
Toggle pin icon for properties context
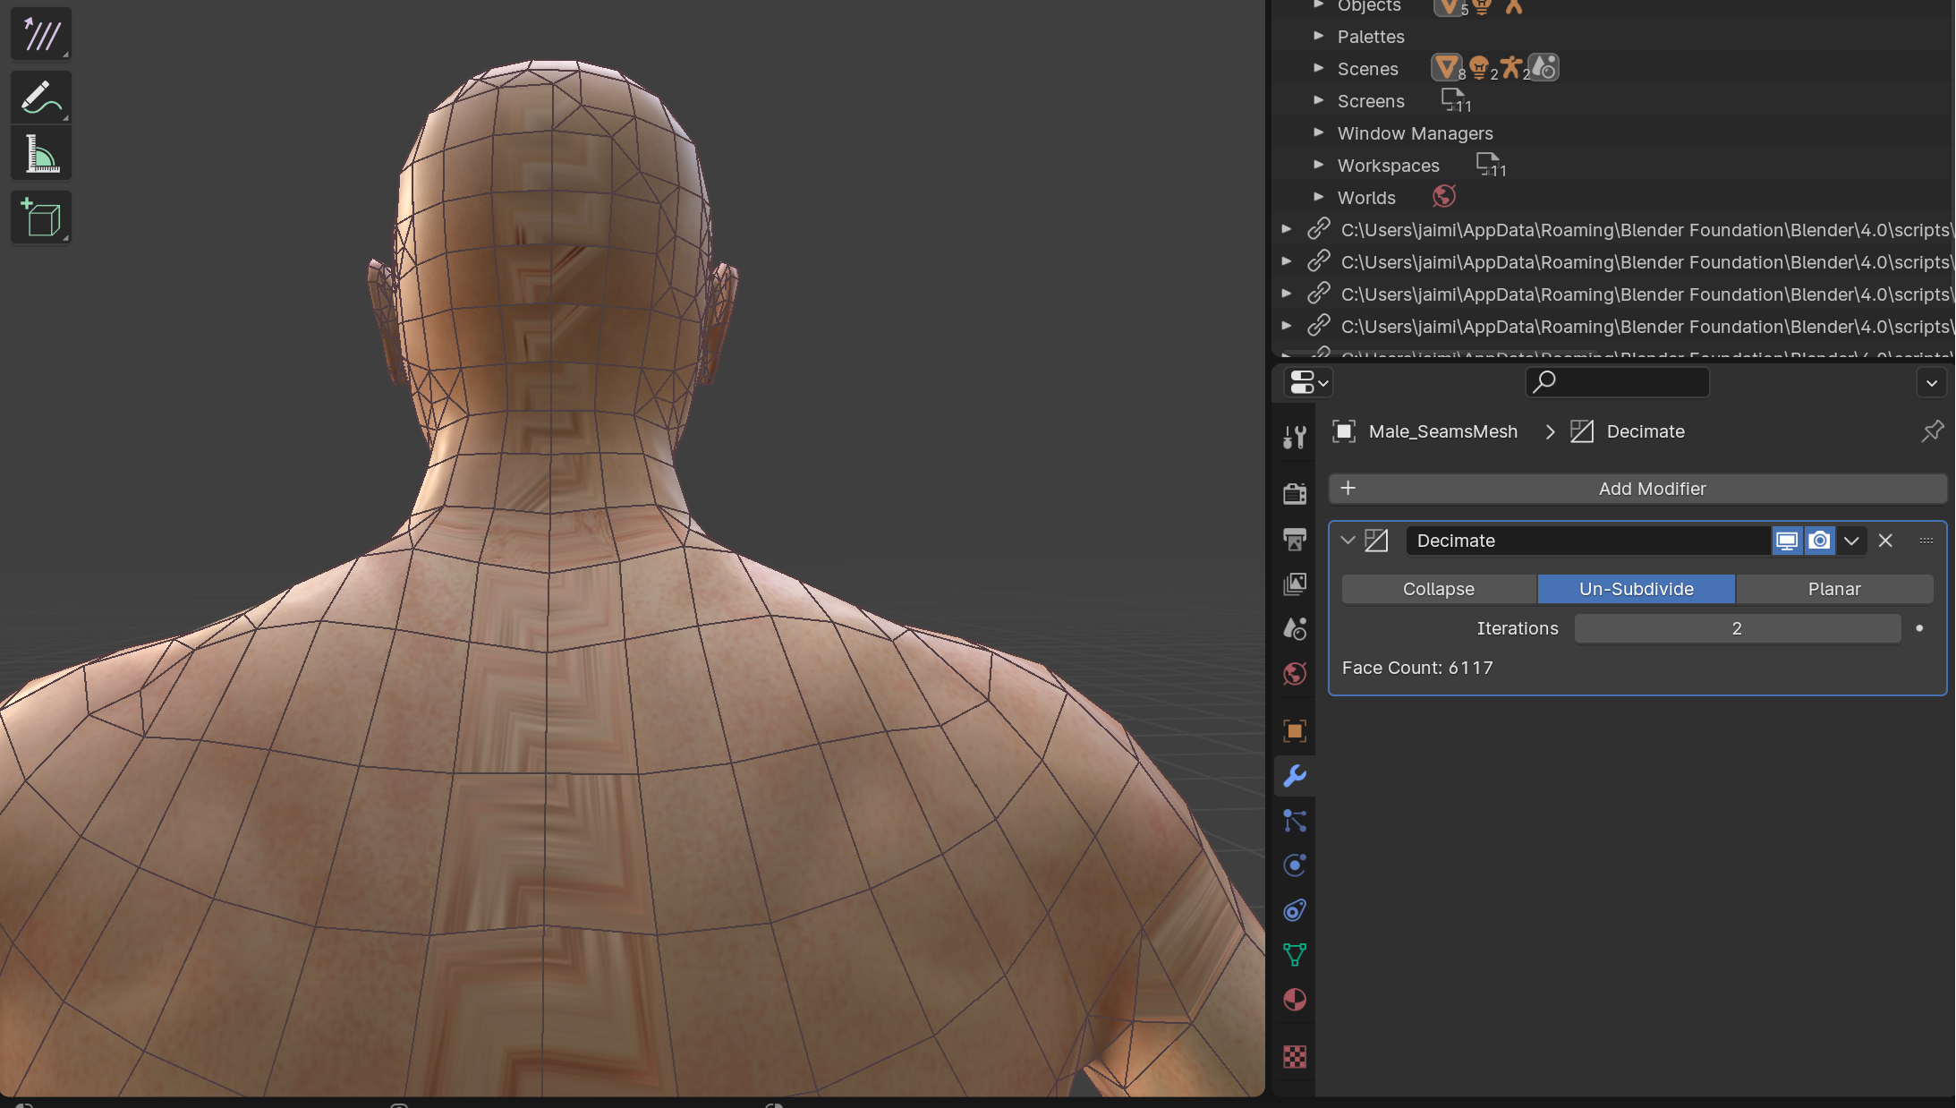click(1933, 431)
